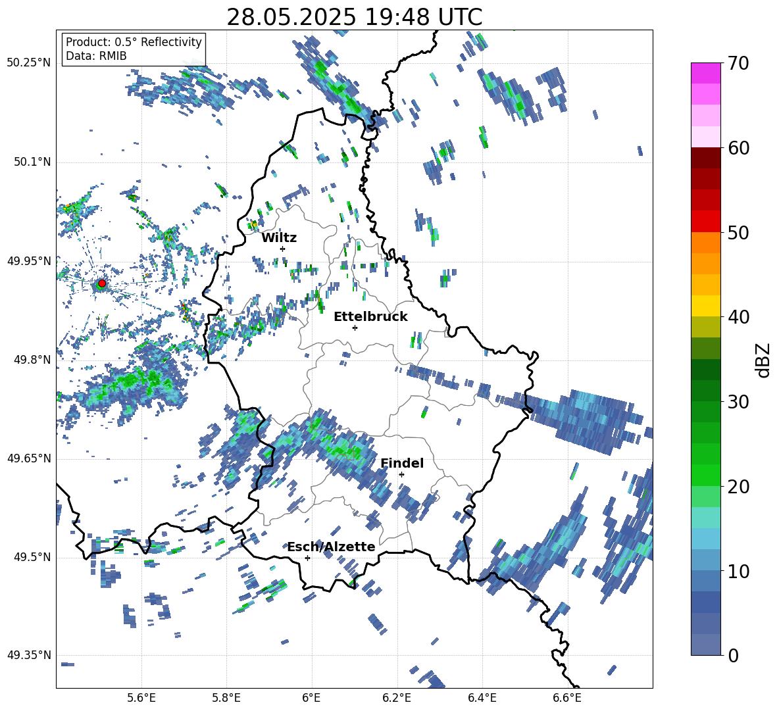Screen dimensions: 779x711
Task: Click the 0 tick on the colorbar
Action: [x=733, y=655]
